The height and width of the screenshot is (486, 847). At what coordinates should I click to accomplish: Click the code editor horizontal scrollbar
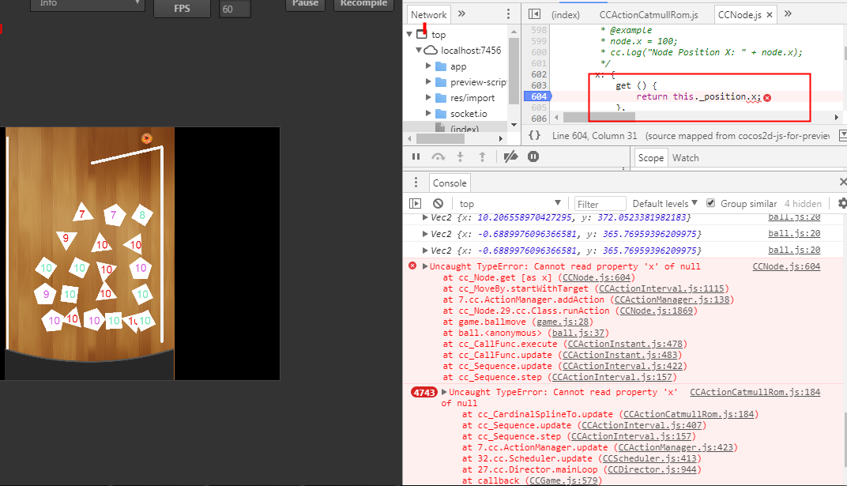click(x=599, y=117)
